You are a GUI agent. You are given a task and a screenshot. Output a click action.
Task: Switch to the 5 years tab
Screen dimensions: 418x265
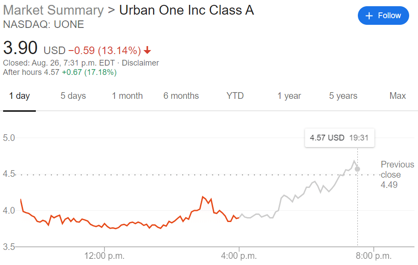pyautogui.click(x=343, y=96)
